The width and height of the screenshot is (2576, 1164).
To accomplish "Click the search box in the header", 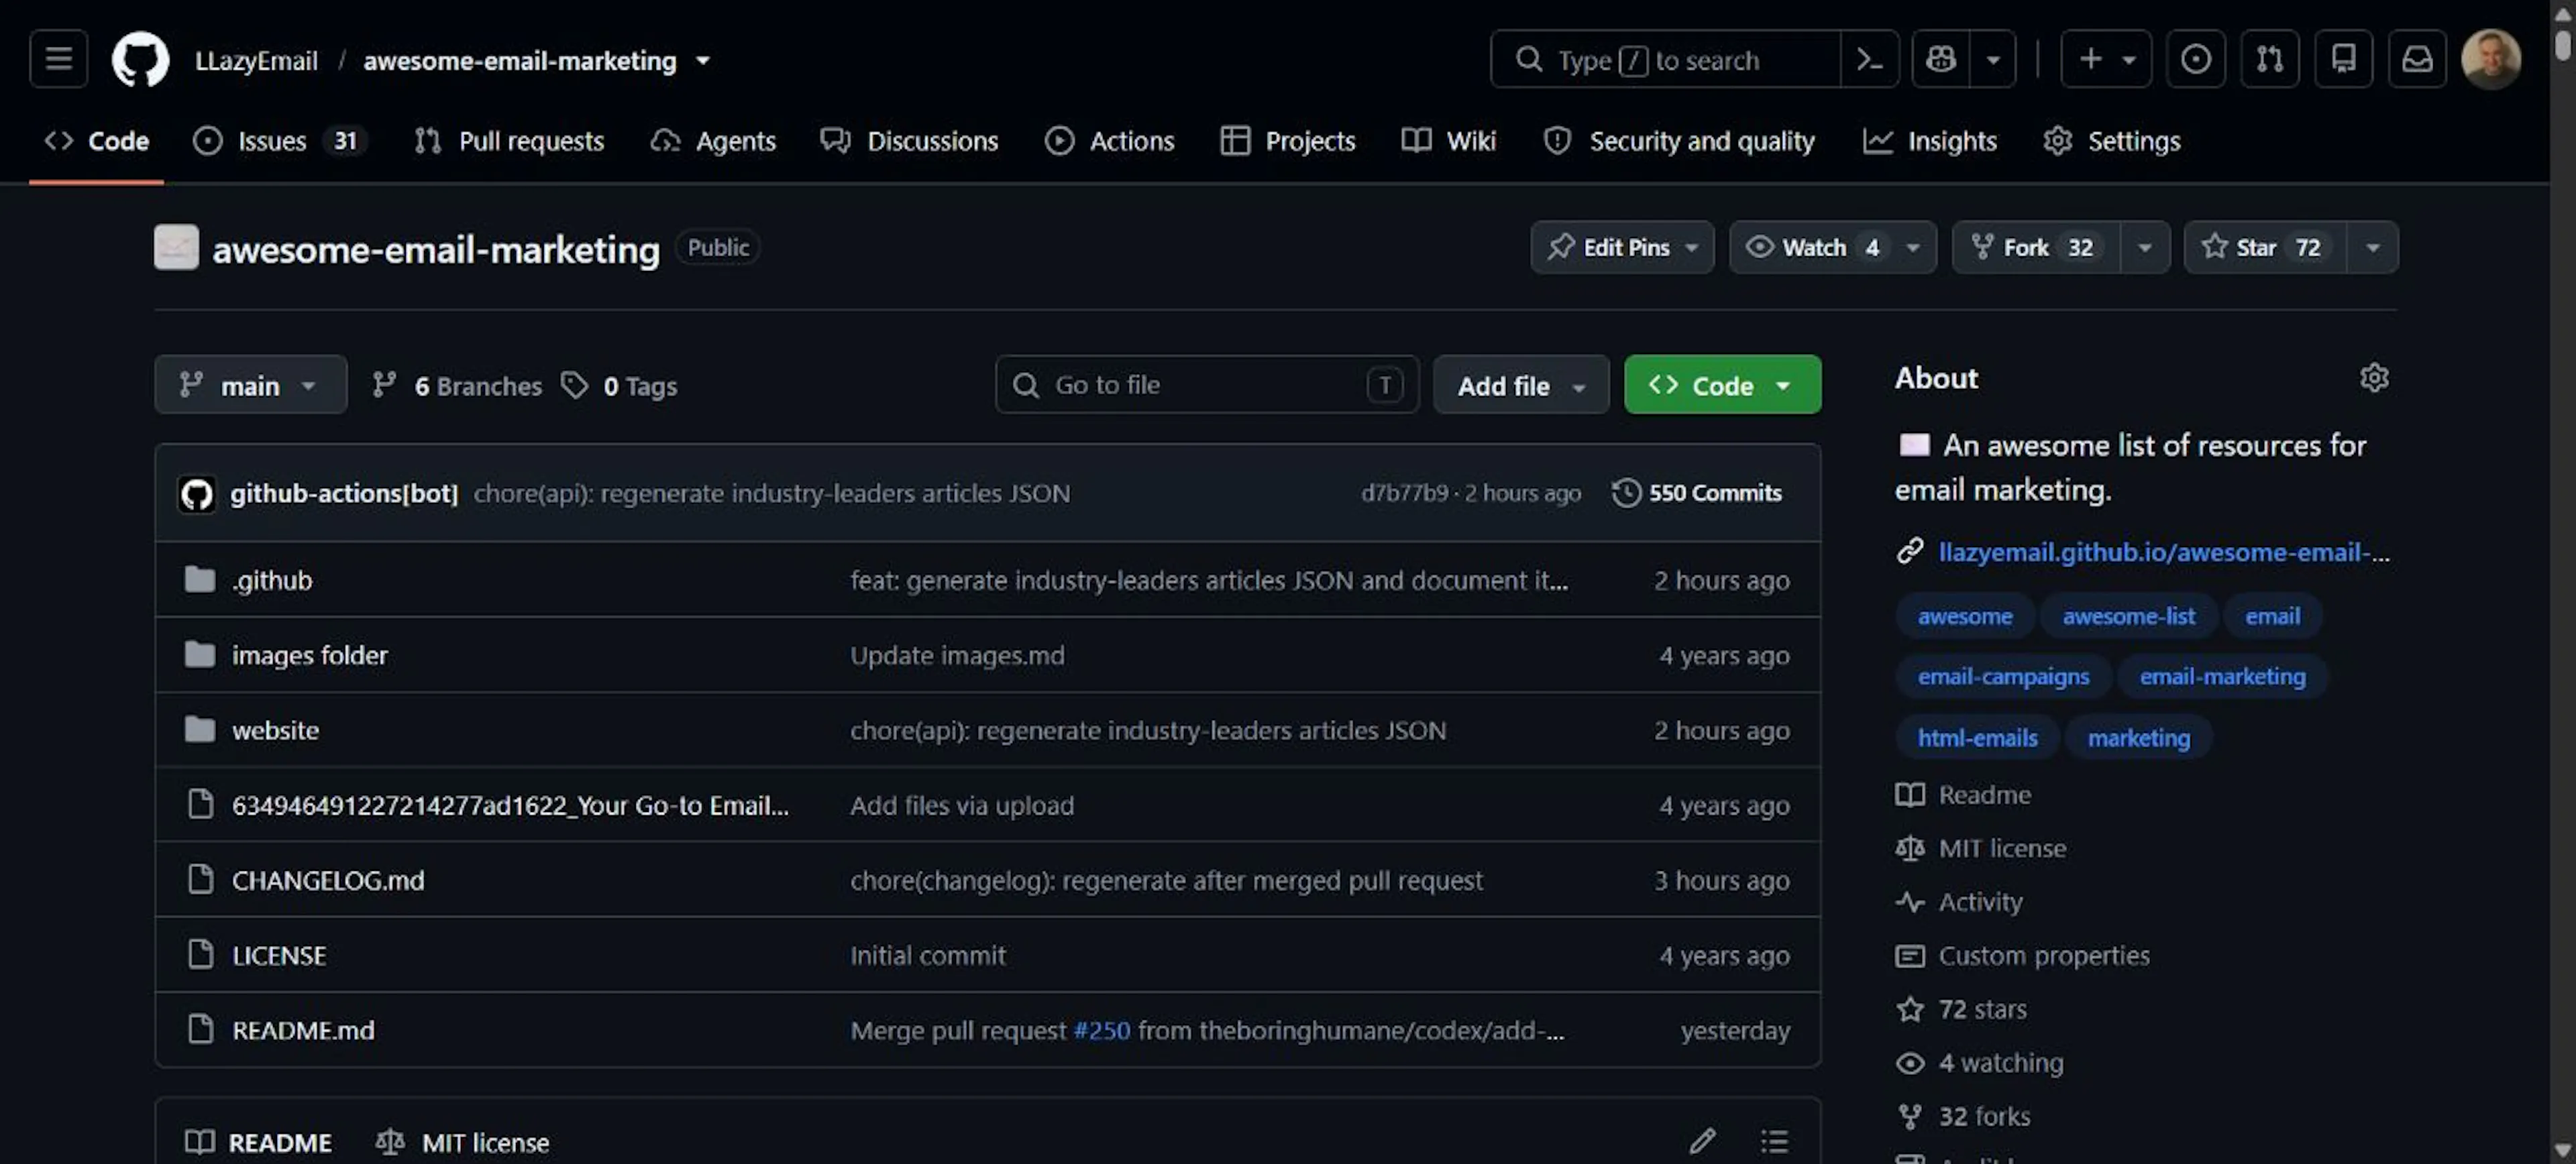I will coord(1665,59).
